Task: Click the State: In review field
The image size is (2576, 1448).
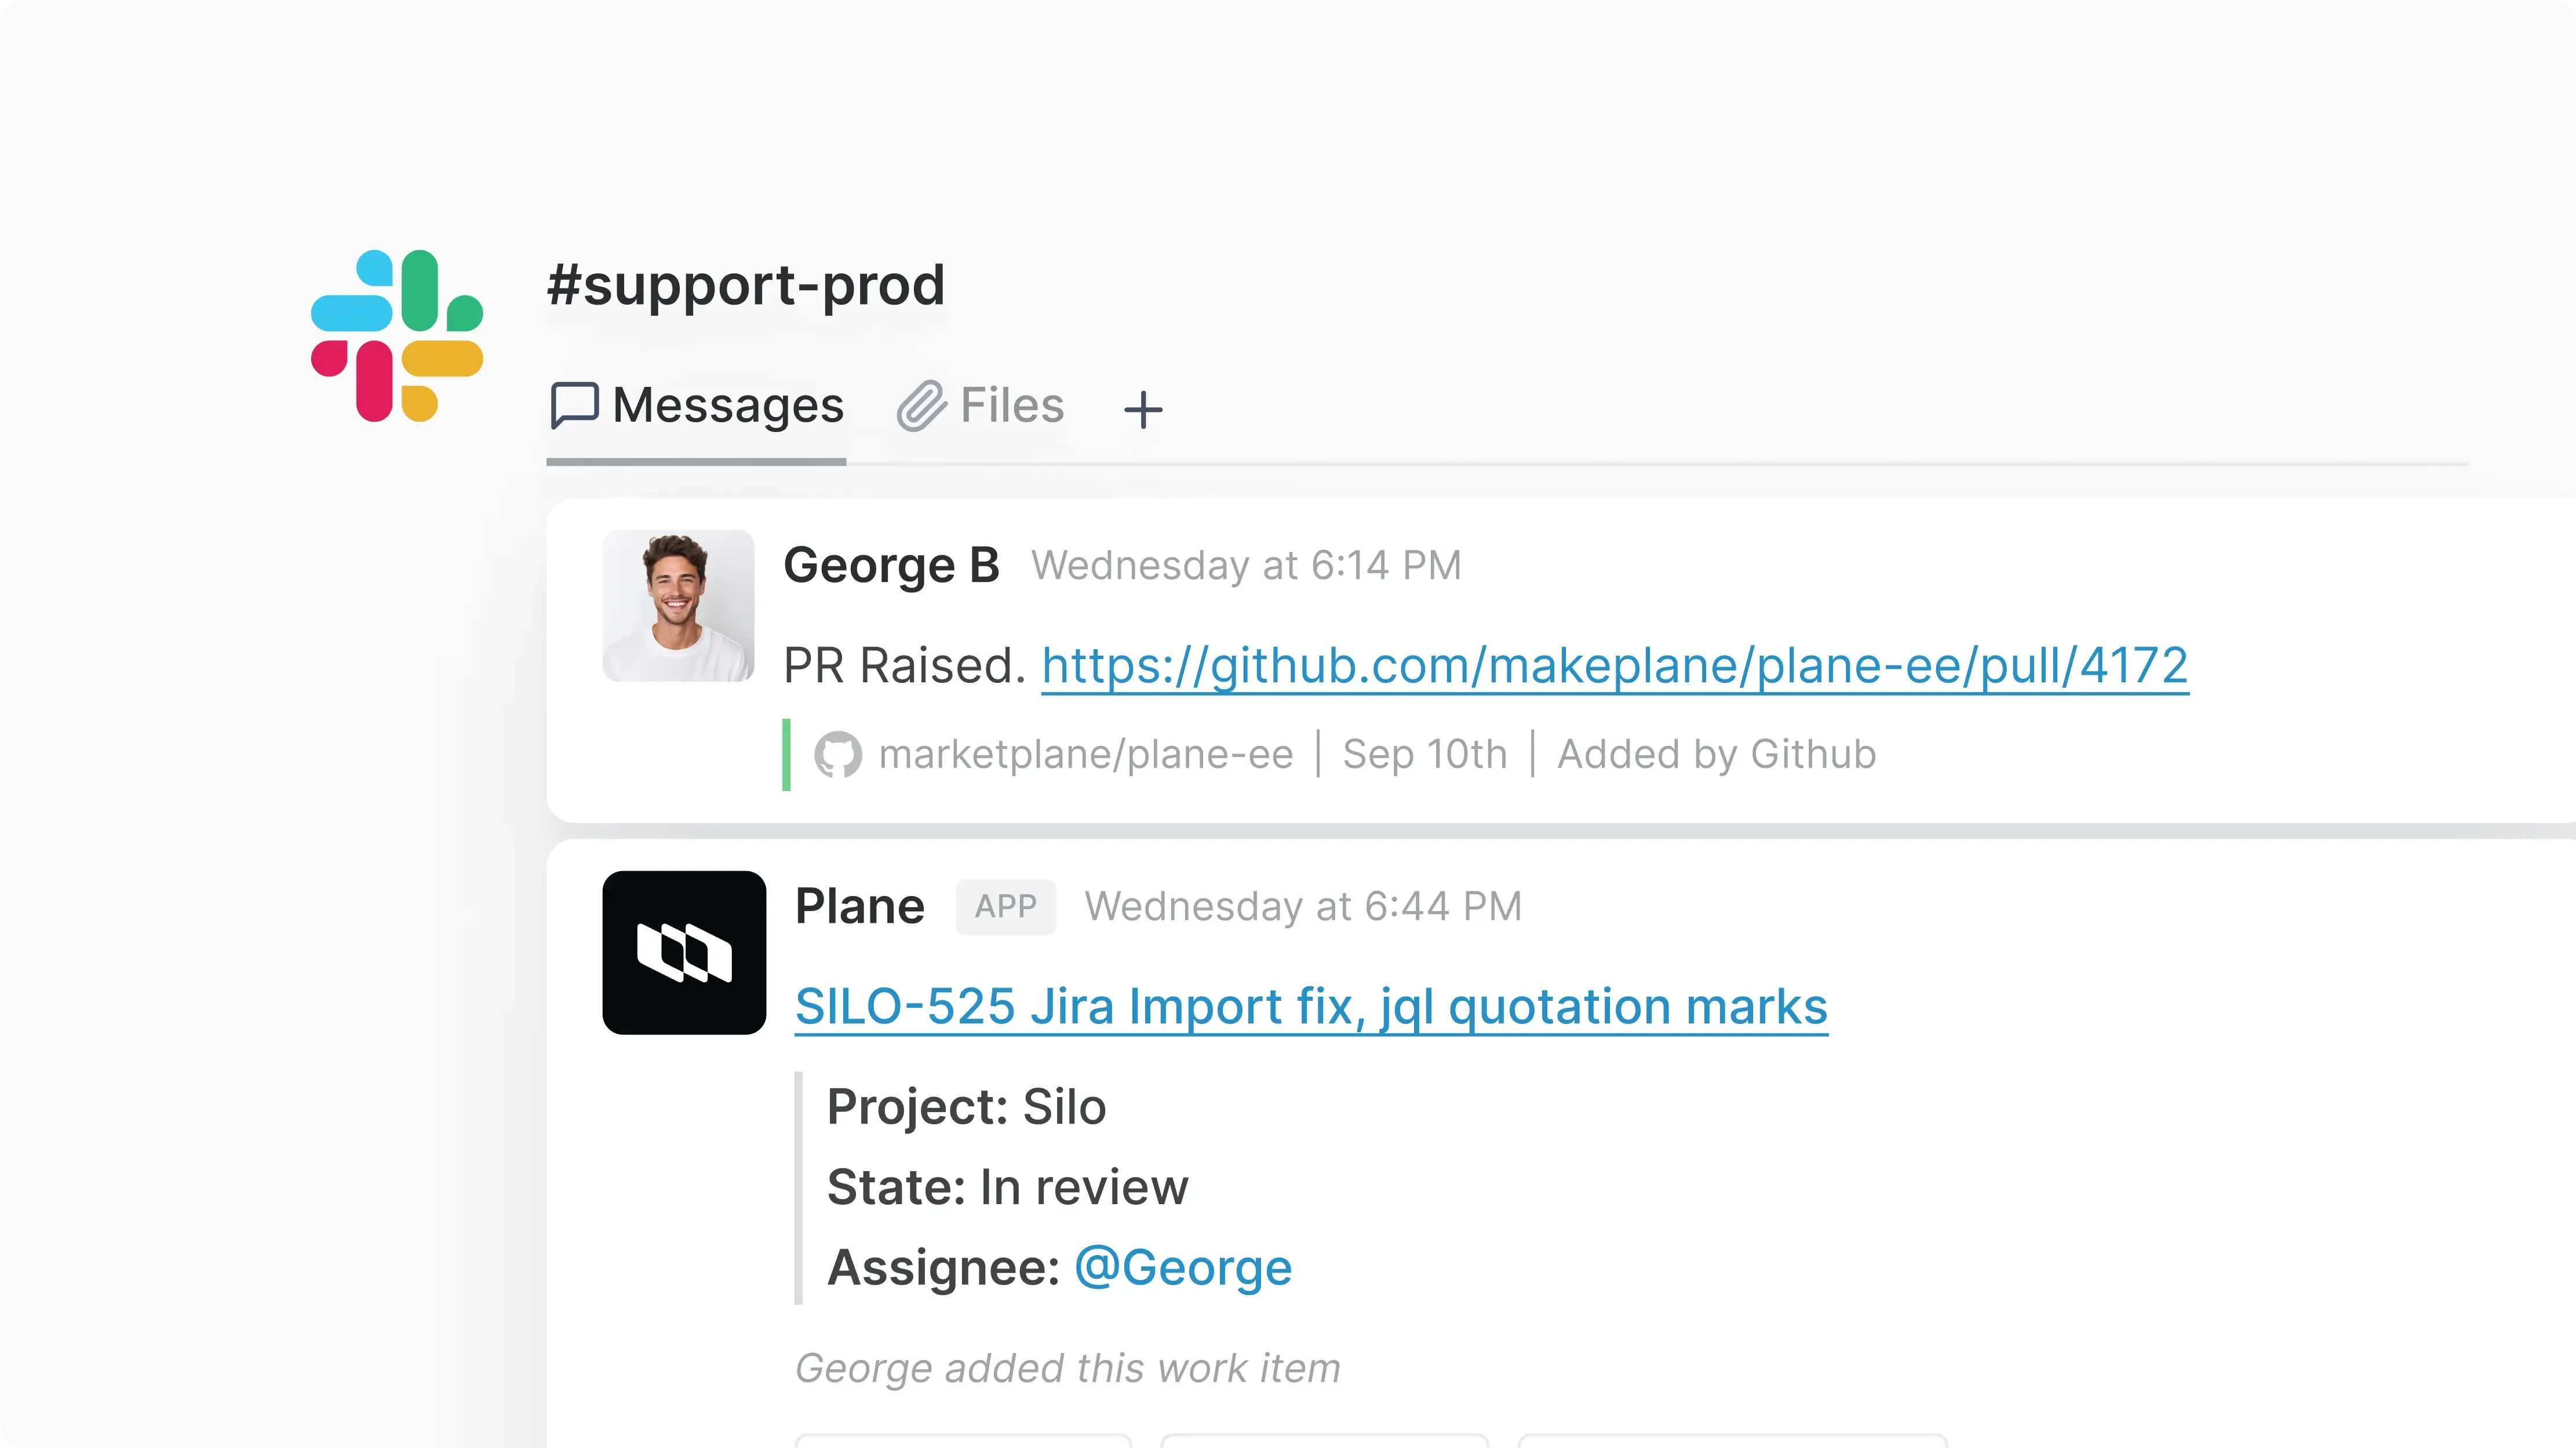Action: click(1006, 1186)
